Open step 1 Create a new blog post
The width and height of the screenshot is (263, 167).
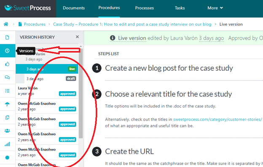pos(169,68)
